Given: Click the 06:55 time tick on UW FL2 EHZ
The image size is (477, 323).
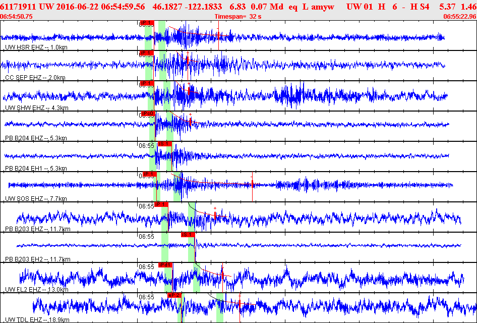Looking at the screenshot, I should click(x=147, y=266).
